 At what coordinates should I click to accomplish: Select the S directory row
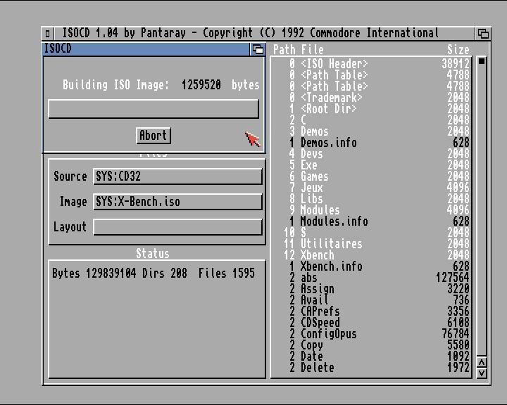pyautogui.click(x=371, y=233)
